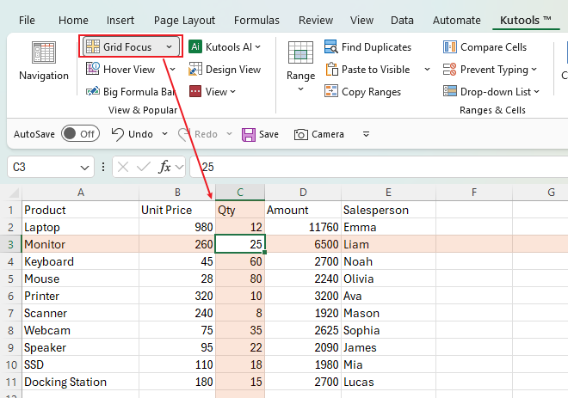
Task: Expand Paste to Visible dropdown arrow
Action: coord(428,69)
